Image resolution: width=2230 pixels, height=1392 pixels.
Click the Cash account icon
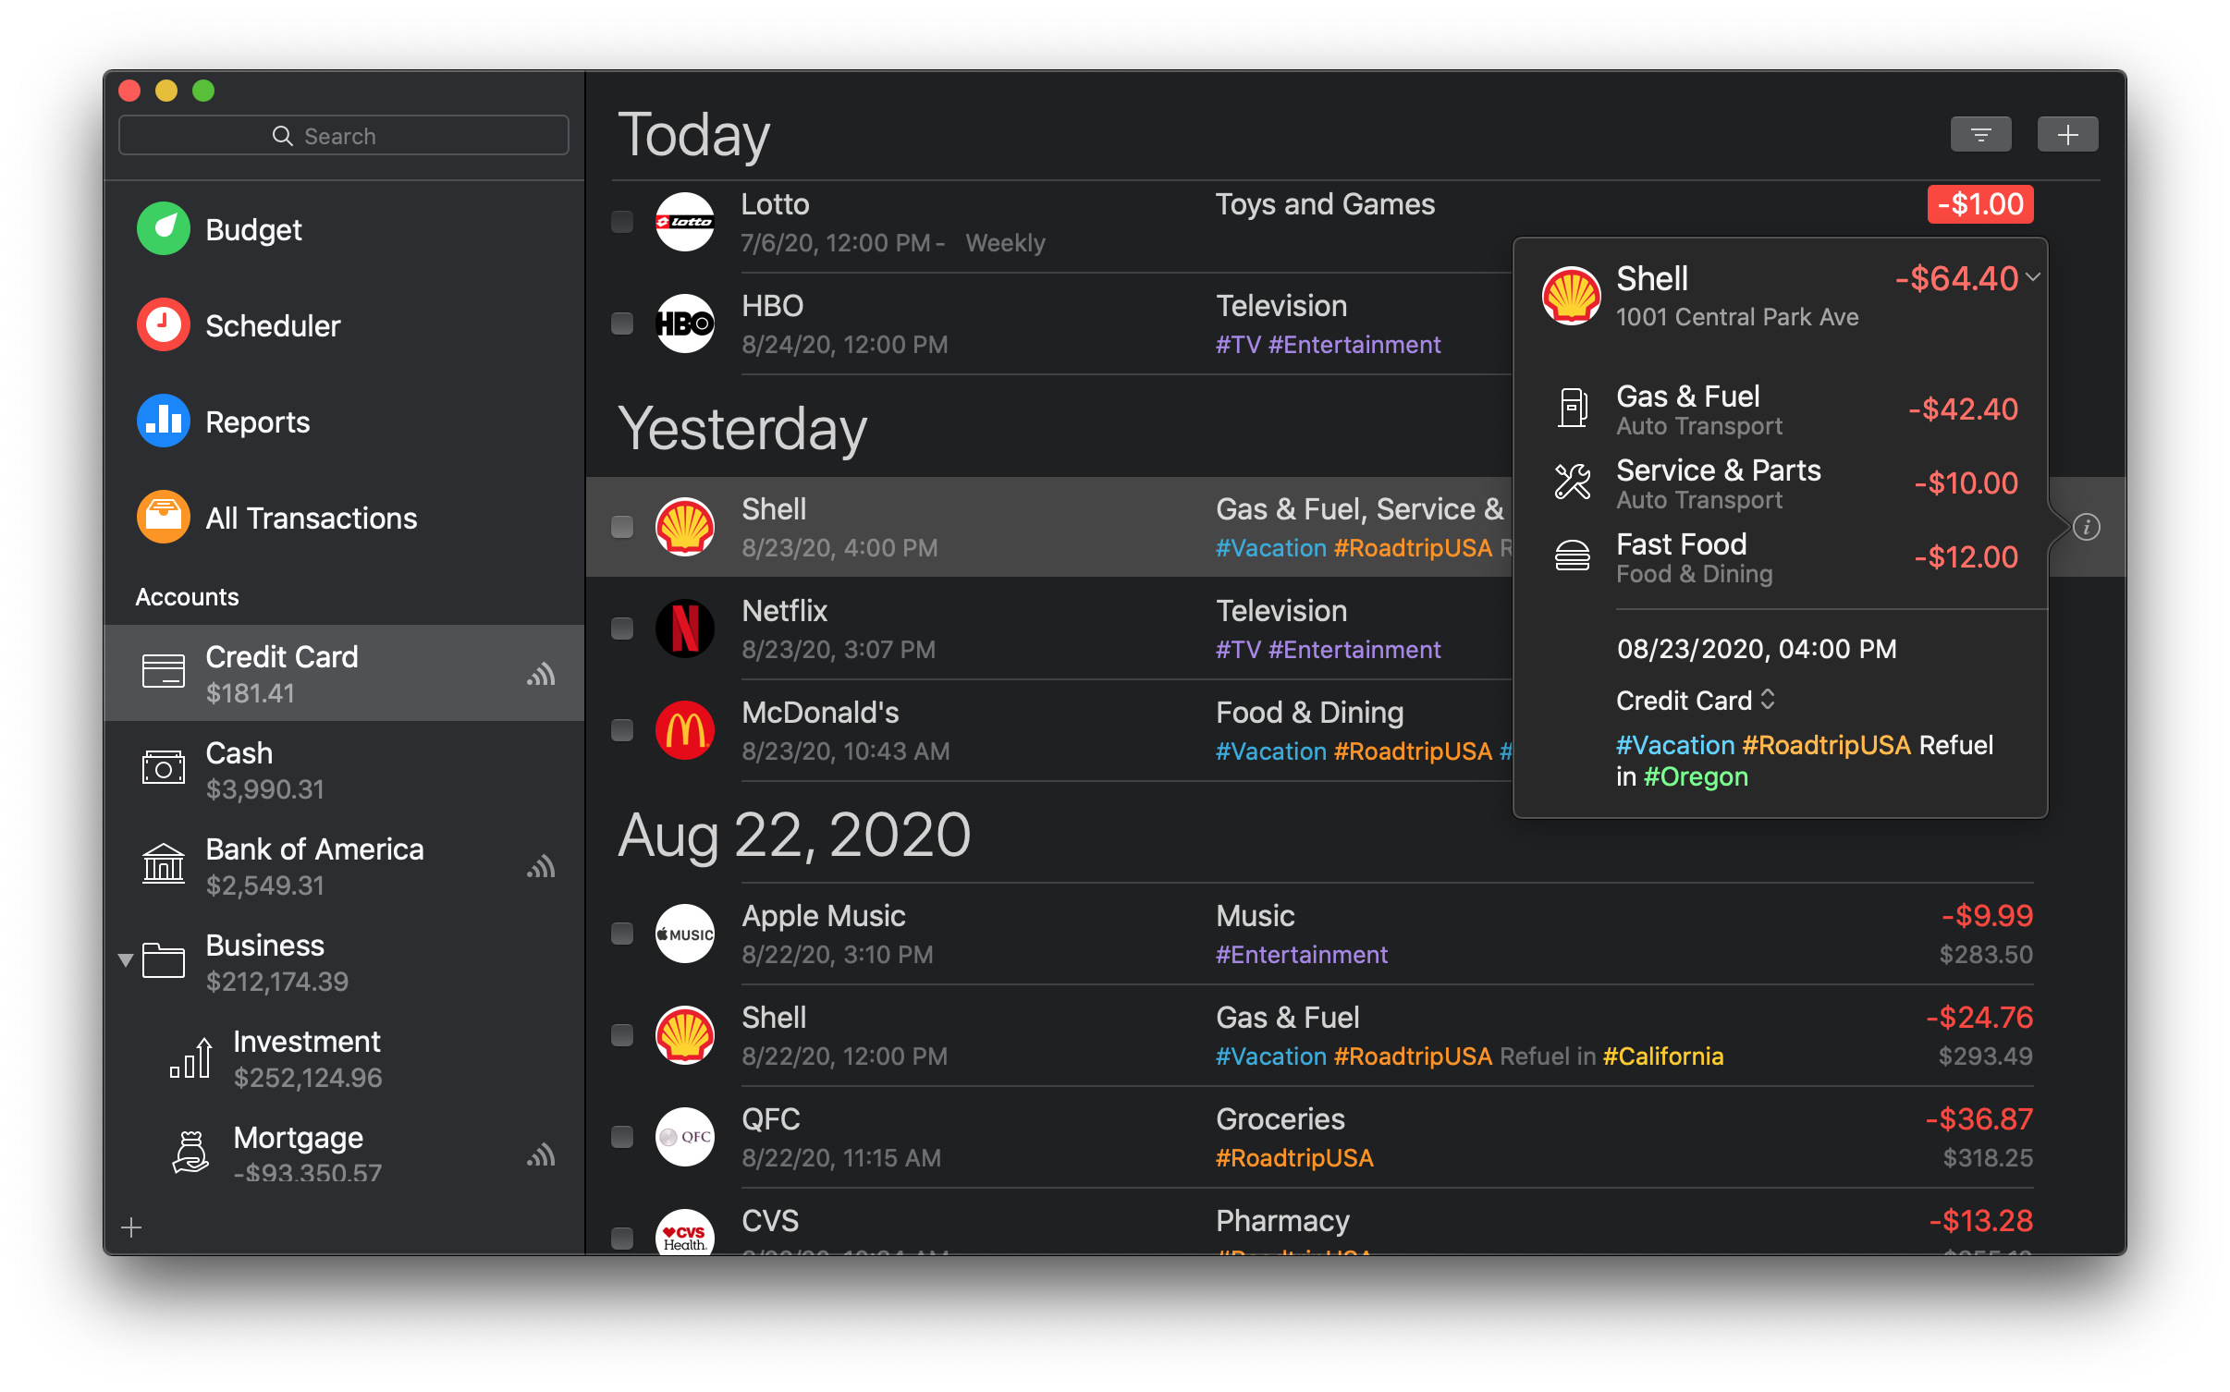[x=164, y=768]
